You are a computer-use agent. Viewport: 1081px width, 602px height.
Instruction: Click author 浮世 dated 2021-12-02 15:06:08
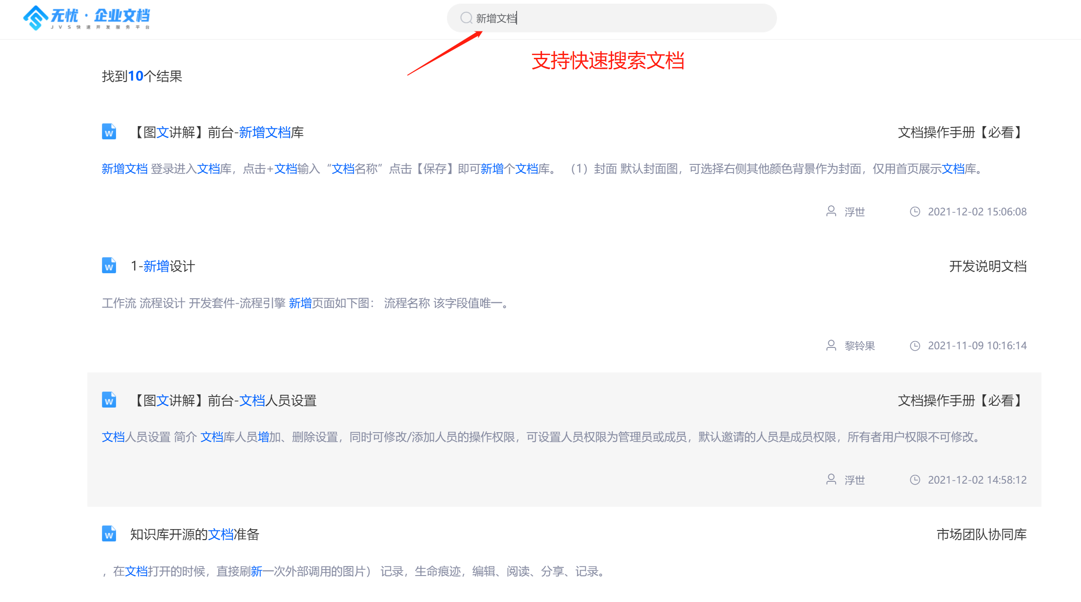854,212
